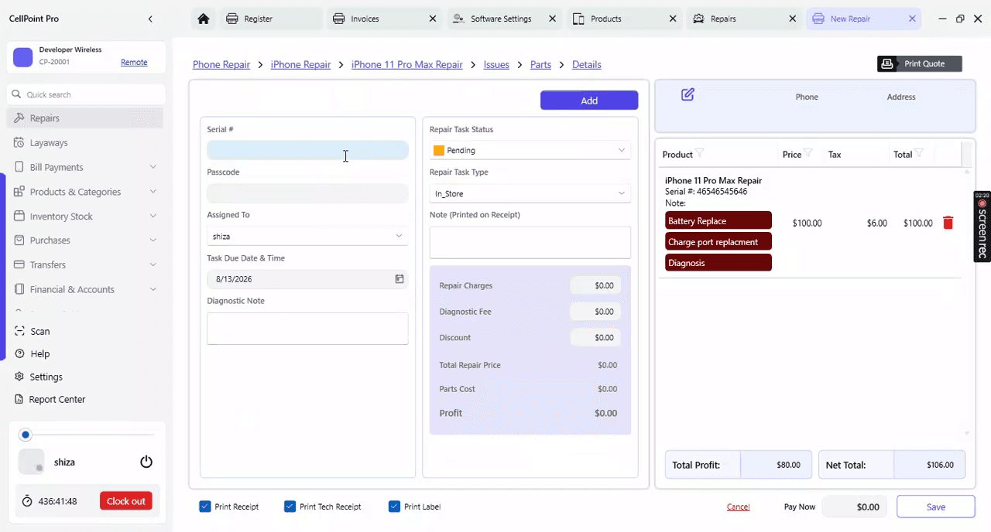Uncheck the Print Receipt checkbox
The width and height of the screenshot is (991, 532).
[205, 506]
